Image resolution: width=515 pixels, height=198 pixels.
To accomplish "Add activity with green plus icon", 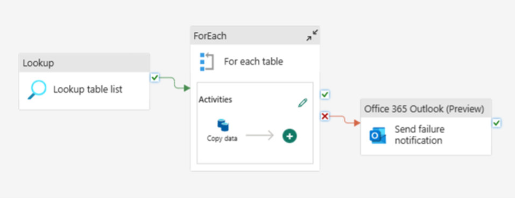I will coord(290,136).
